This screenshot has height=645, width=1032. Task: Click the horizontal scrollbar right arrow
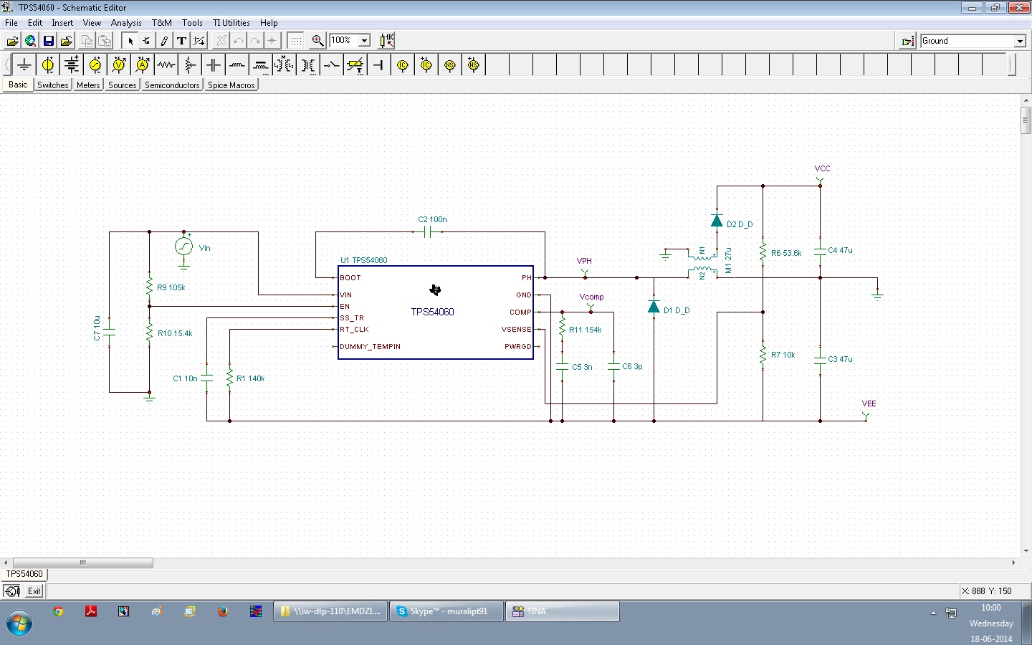pyautogui.click(x=1014, y=563)
